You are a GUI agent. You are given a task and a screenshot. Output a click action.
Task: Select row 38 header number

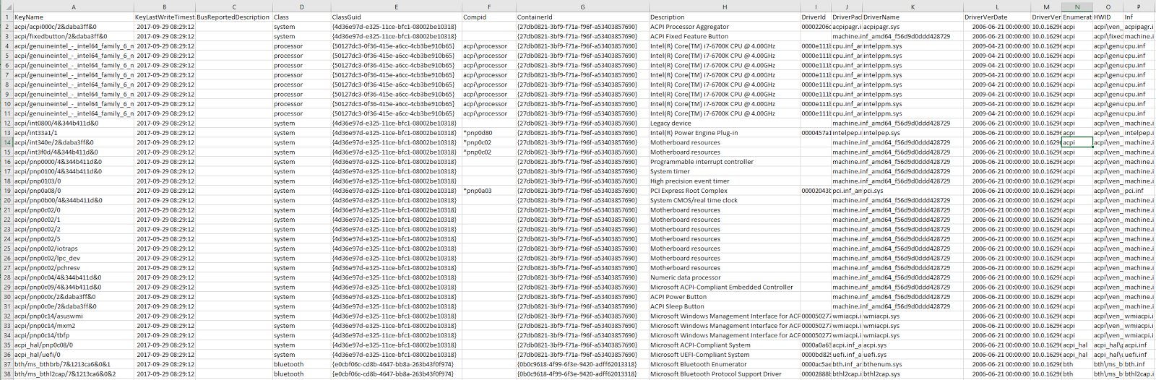(x=6, y=373)
